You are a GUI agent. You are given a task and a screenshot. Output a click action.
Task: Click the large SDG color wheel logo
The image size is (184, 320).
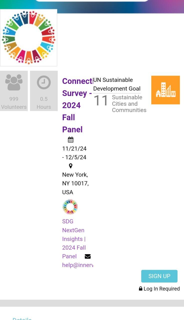pos(28,38)
